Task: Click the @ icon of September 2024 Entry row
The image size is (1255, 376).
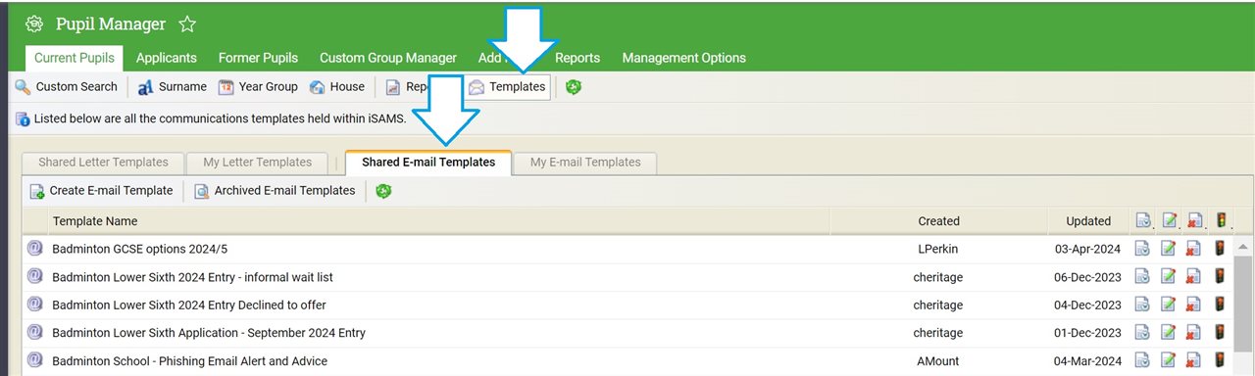Action: point(35,332)
